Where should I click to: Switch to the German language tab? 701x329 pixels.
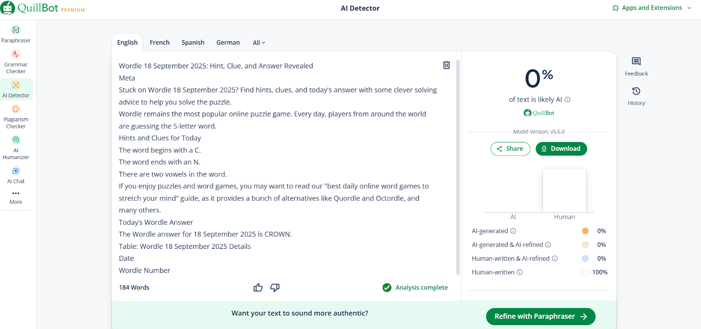pyautogui.click(x=228, y=42)
